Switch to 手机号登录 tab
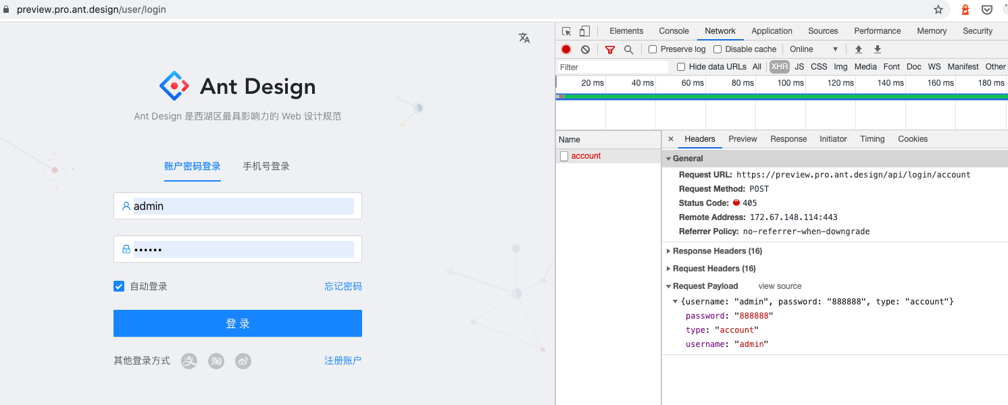This screenshot has width=1008, height=405. [x=266, y=166]
